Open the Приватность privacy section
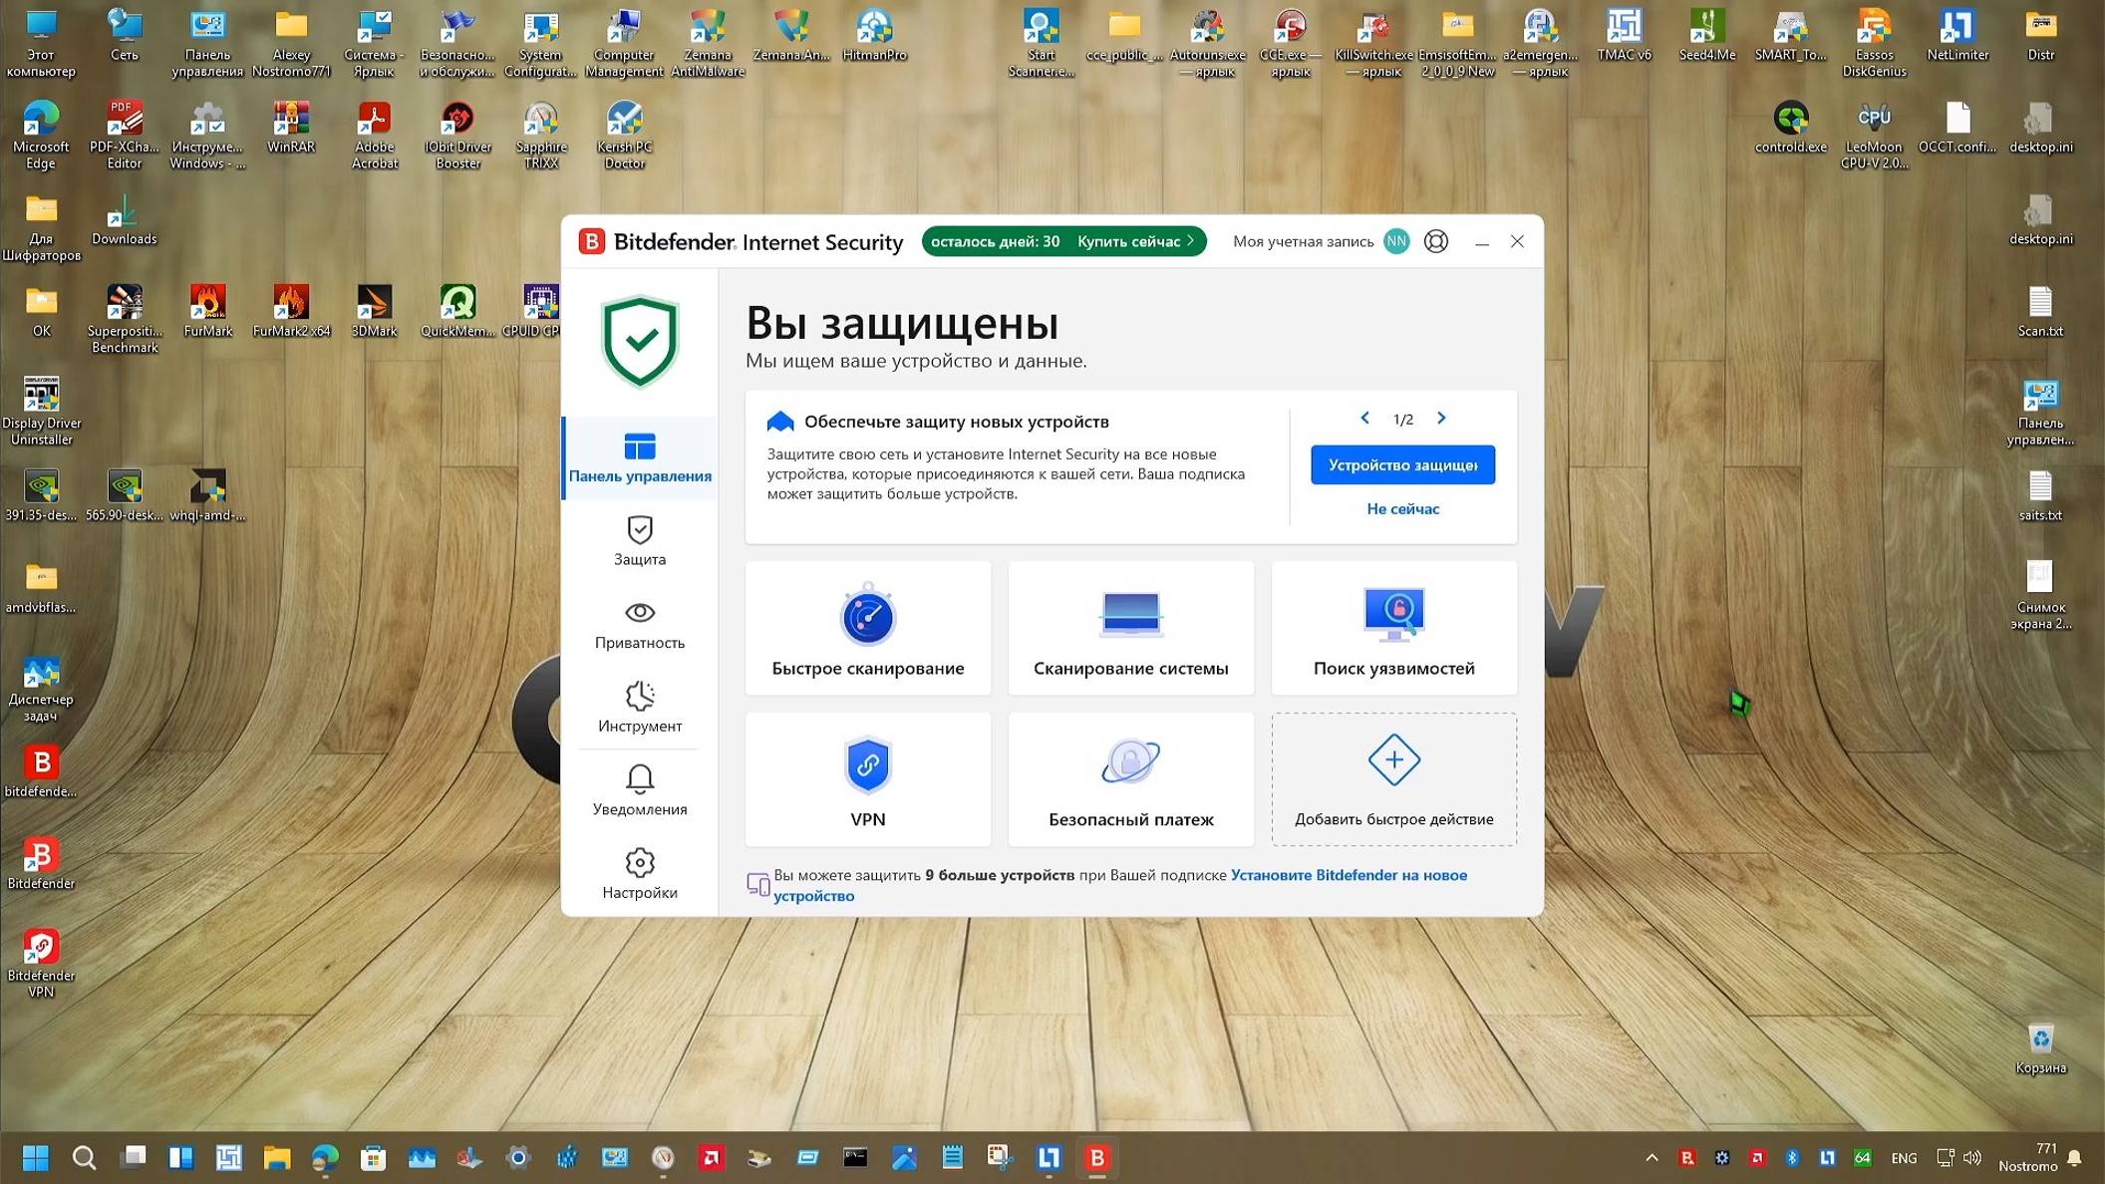The width and height of the screenshot is (2105, 1184). point(638,625)
